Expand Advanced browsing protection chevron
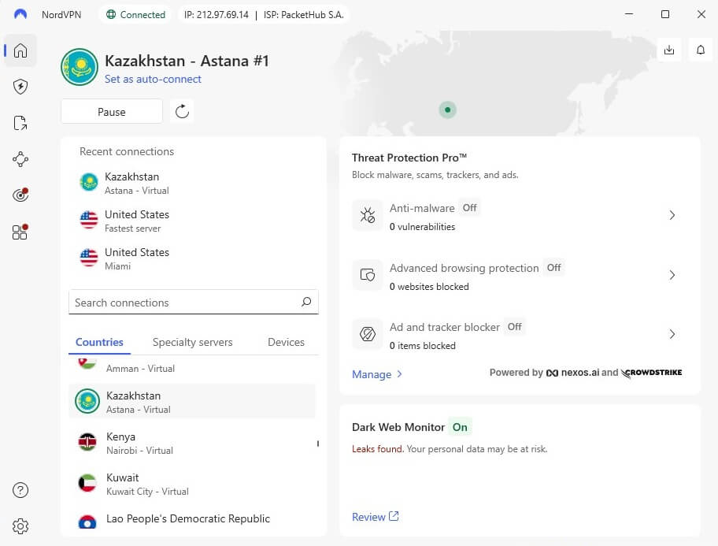This screenshot has width=718, height=546. click(x=672, y=275)
